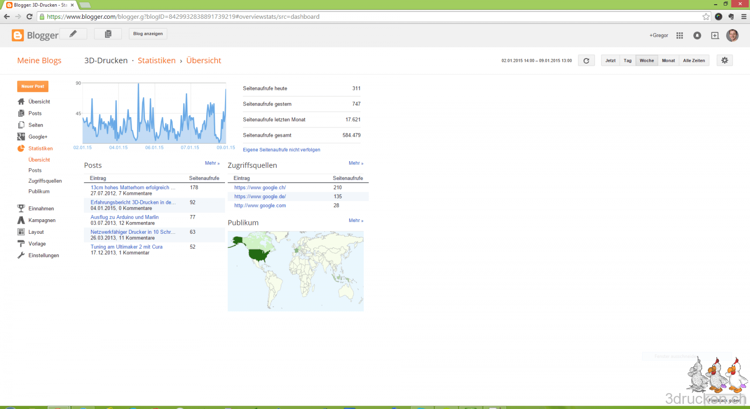750x409 pixels.
Task: Click the browser extension icon next to star
Action: 719,16
